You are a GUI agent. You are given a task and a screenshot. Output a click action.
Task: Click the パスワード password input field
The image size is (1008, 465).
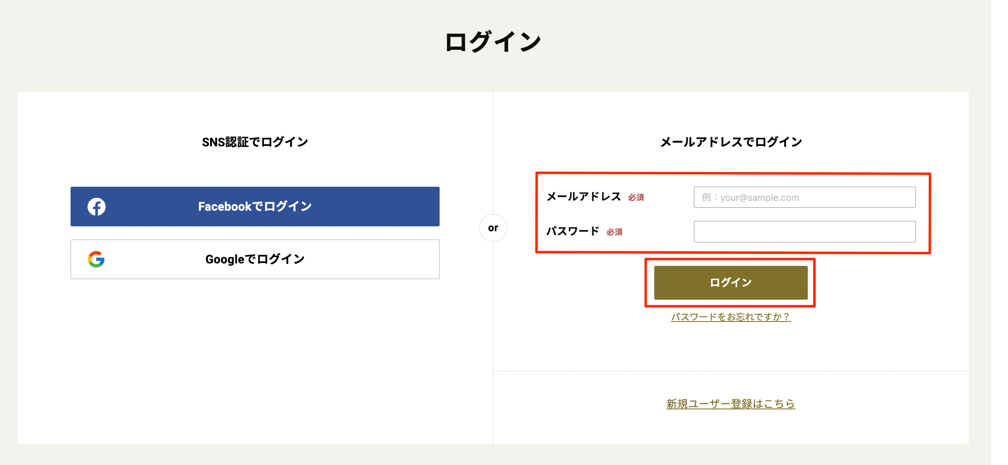pos(804,231)
